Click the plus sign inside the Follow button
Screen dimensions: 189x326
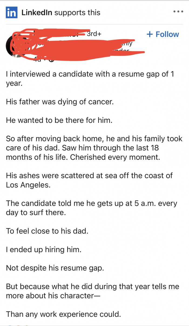click(150, 34)
